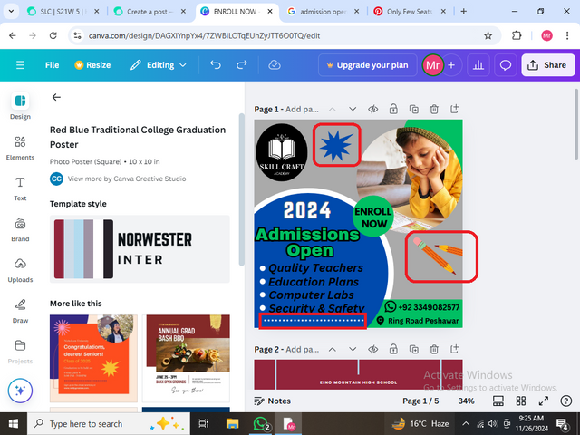Open the Brand panel
The width and height of the screenshot is (580, 435).
[20, 229]
